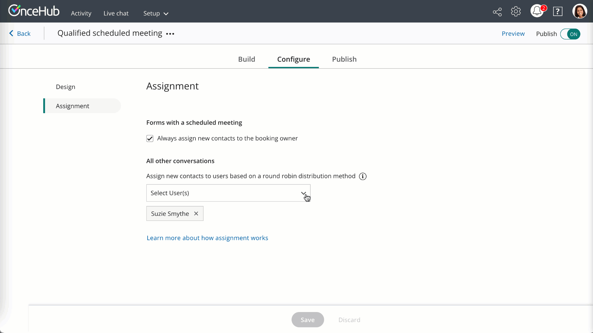Click the Save button
The height and width of the screenshot is (333, 593).
[x=307, y=320]
